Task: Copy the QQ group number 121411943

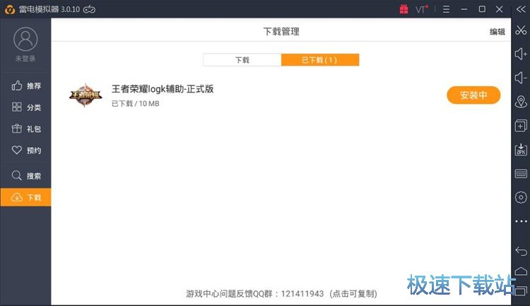Action: (x=302, y=293)
